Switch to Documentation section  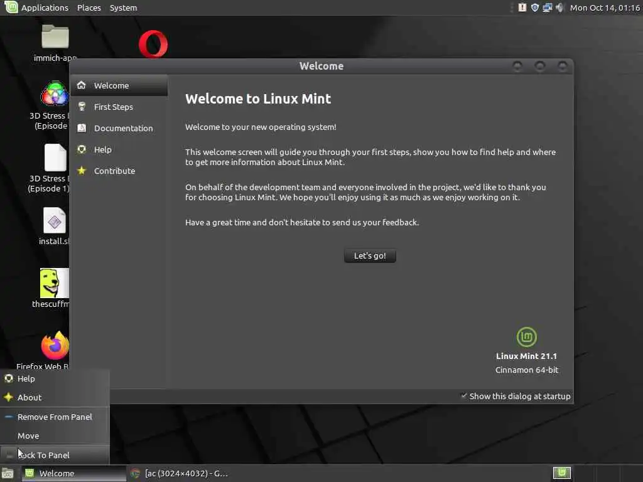(119, 128)
